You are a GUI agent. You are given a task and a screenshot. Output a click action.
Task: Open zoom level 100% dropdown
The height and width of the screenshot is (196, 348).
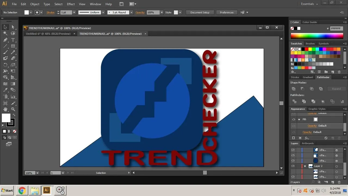pos(38,173)
